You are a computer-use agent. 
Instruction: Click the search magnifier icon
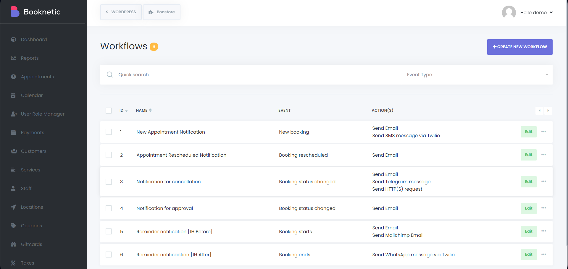pos(110,75)
